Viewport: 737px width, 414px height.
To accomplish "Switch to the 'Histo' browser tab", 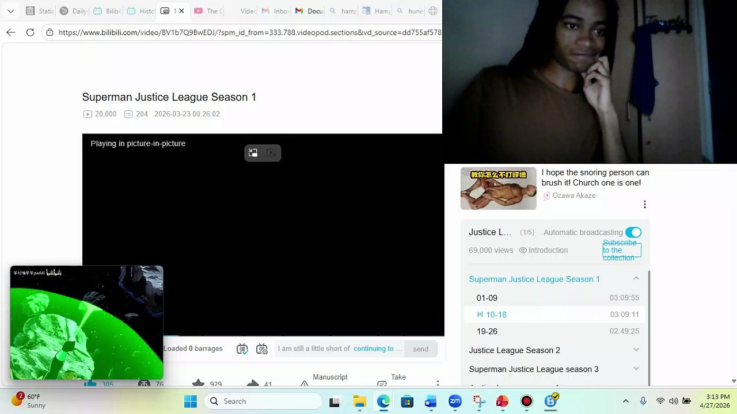I will pos(140,11).
